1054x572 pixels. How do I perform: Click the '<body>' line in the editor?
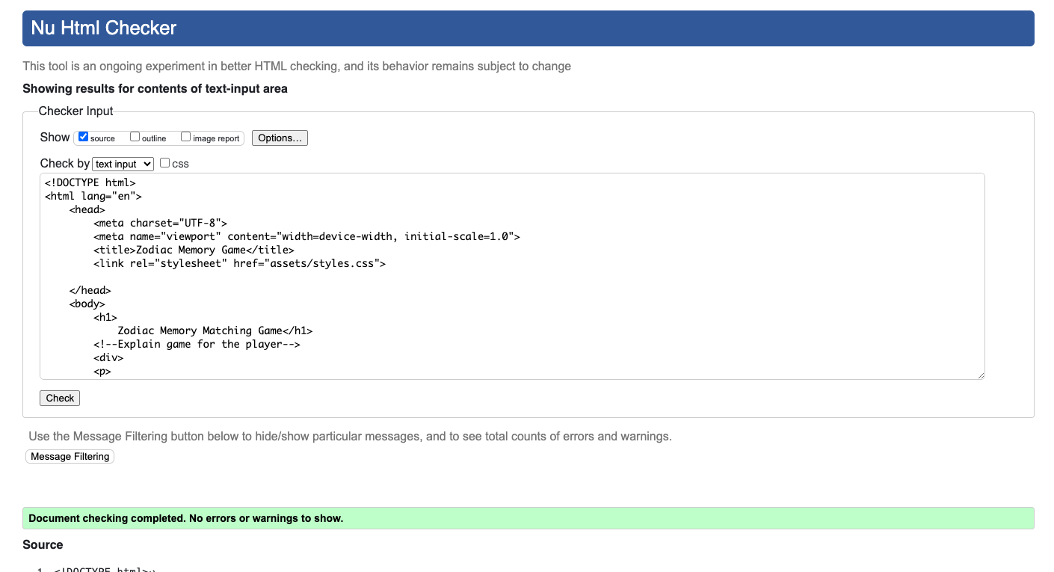point(87,304)
